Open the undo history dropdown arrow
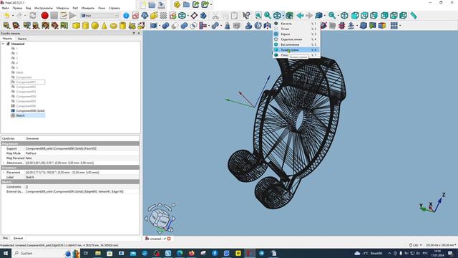This screenshot has width=458, height=258. tap(13, 16)
